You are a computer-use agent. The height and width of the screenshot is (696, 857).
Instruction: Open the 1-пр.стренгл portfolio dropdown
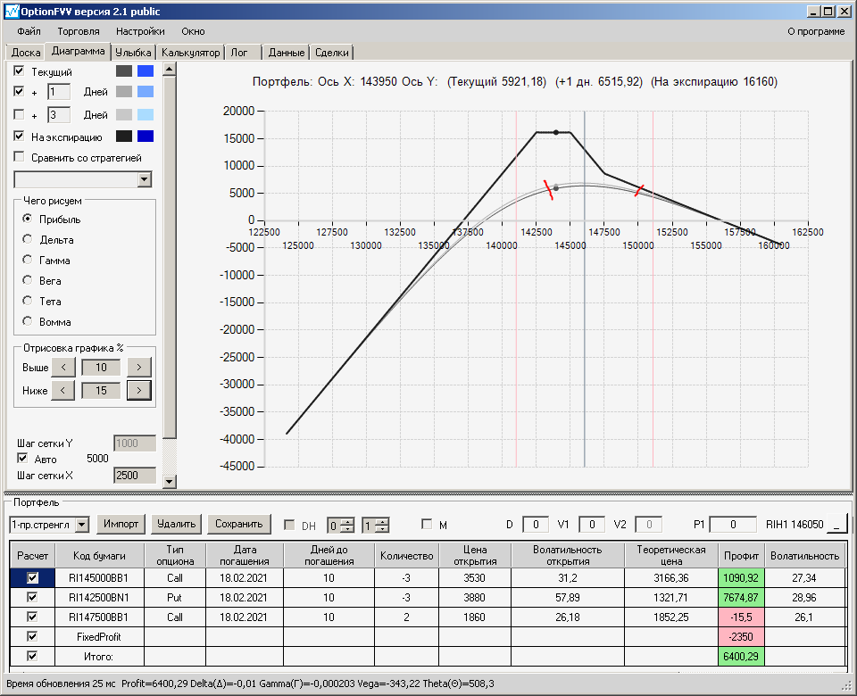coord(82,525)
